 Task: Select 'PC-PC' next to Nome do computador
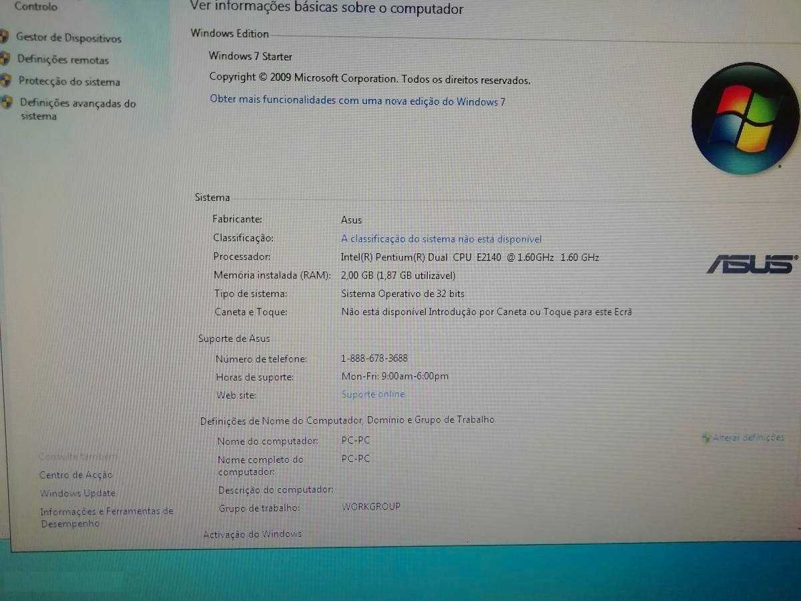click(356, 441)
